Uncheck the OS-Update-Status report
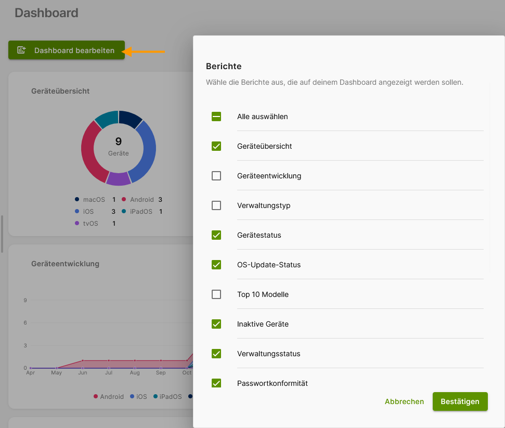Image resolution: width=505 pixels, height=428 pixels. pos(216,265)
